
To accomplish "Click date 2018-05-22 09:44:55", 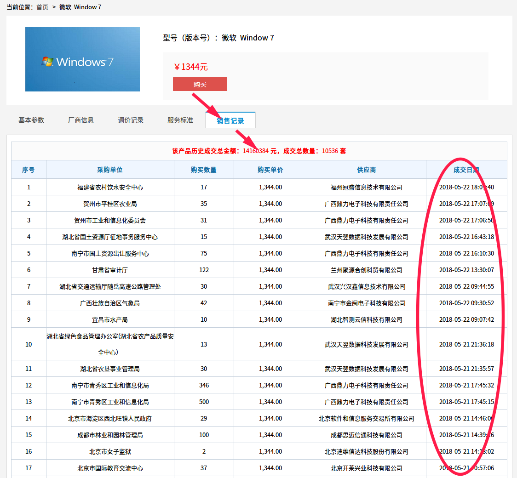I will pyautogui.click(x=466, y=286).
